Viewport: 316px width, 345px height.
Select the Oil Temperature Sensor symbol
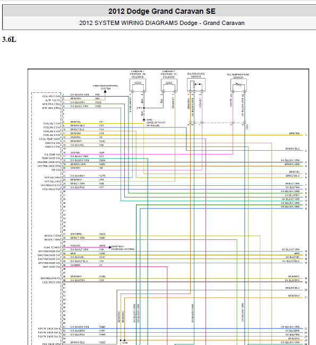[238, 85]
